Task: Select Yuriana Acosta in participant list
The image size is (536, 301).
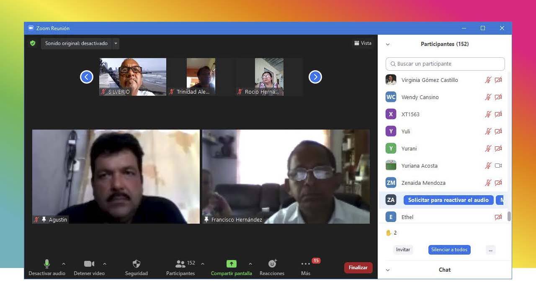Action: point(443,166)
